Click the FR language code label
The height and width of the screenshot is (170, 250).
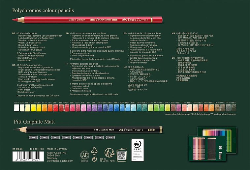pyautogui.click(x=67, y=34)
